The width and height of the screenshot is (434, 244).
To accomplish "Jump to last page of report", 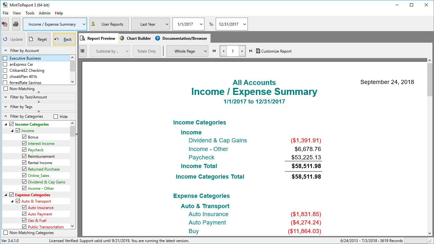I will coord(251,51).
